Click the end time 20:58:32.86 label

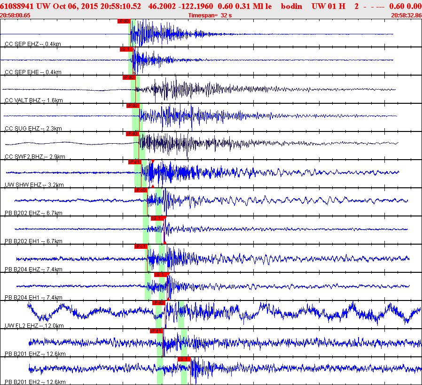tap(406, 15)
